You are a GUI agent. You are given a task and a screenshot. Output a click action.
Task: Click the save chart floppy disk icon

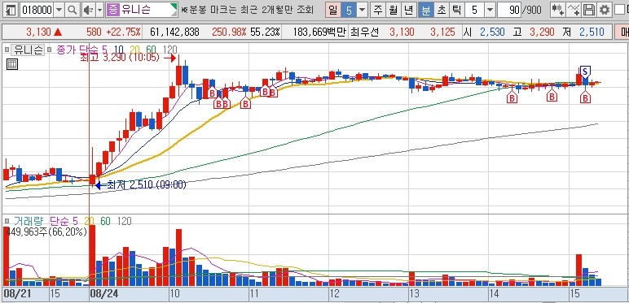tap(589, 11)
